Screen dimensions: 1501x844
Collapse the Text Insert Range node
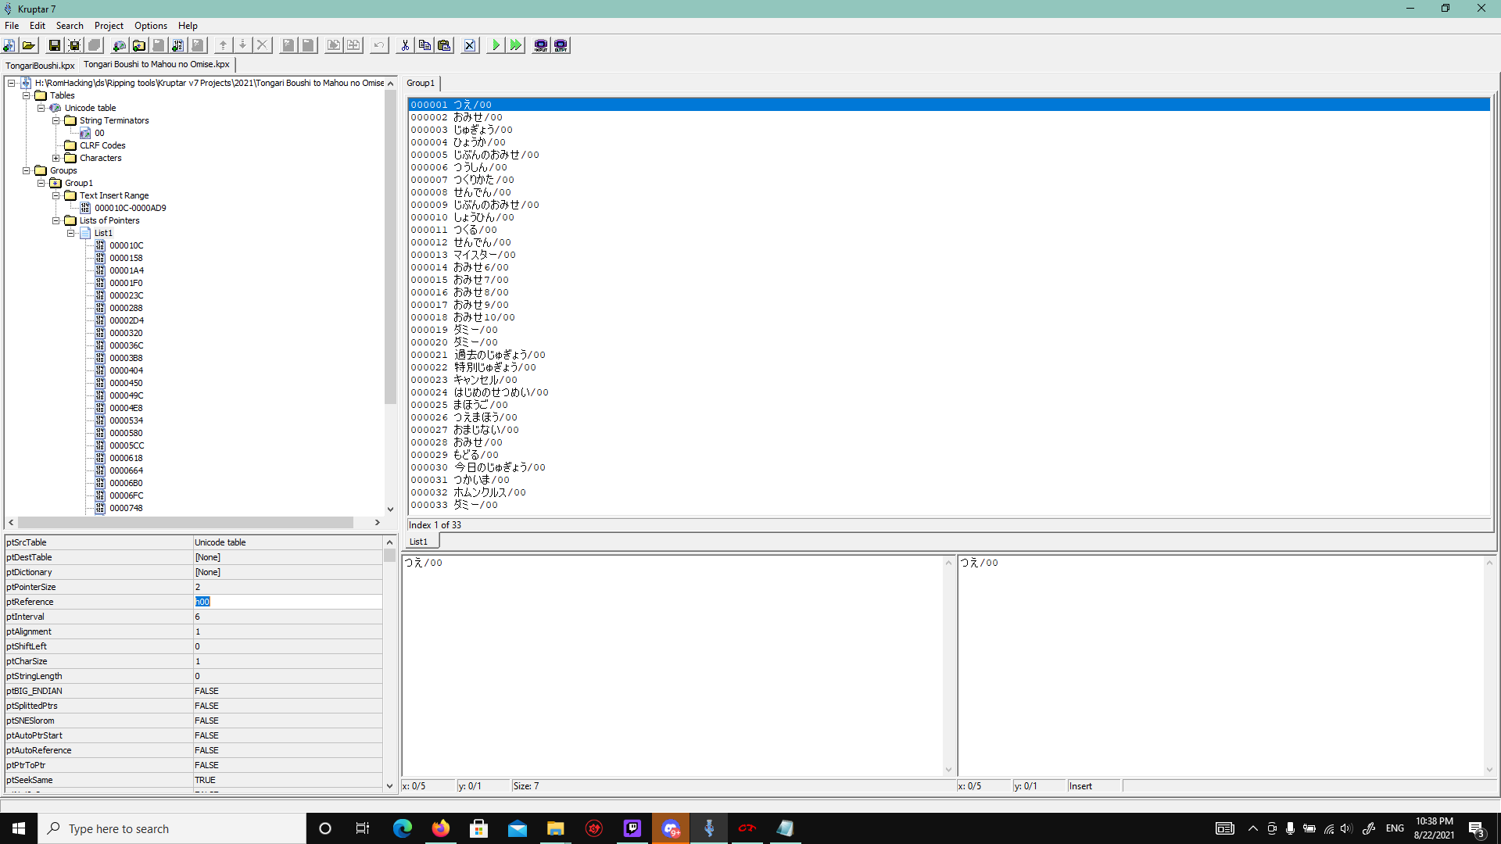pyautogui.click(x=56, y=195)
